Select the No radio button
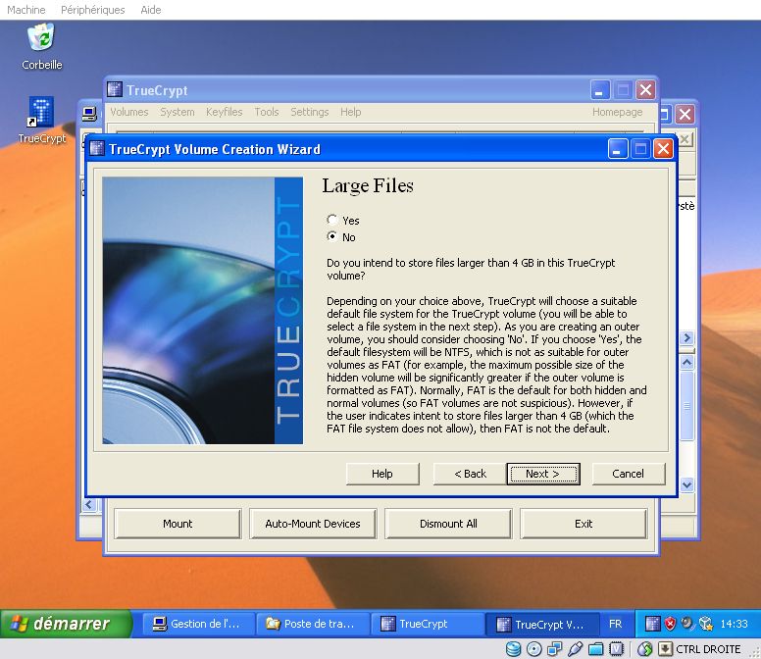This screenshot has height=659, width=761. click(x=332, y=236)
